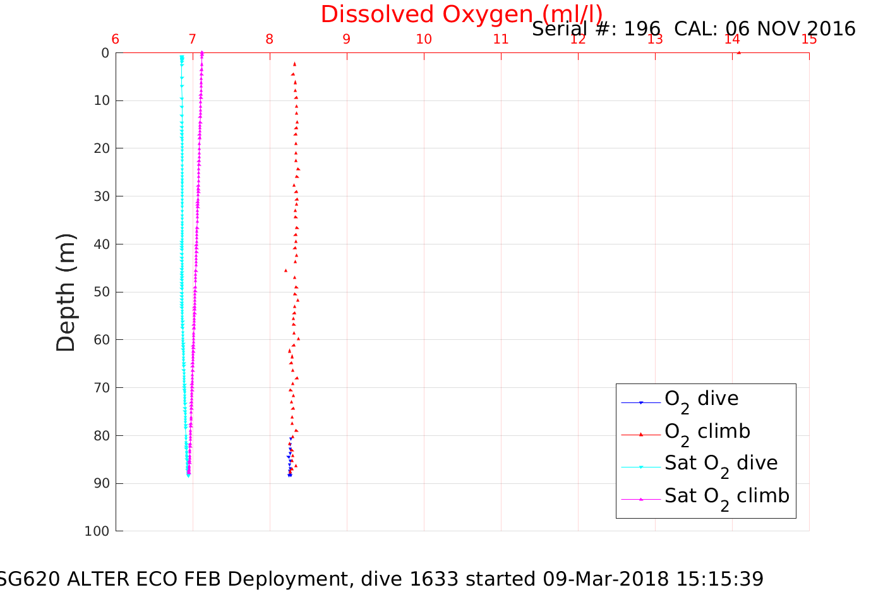The image size is (895, 597).
Task: Click the depth tick label 0
Action: pos(105,53)
